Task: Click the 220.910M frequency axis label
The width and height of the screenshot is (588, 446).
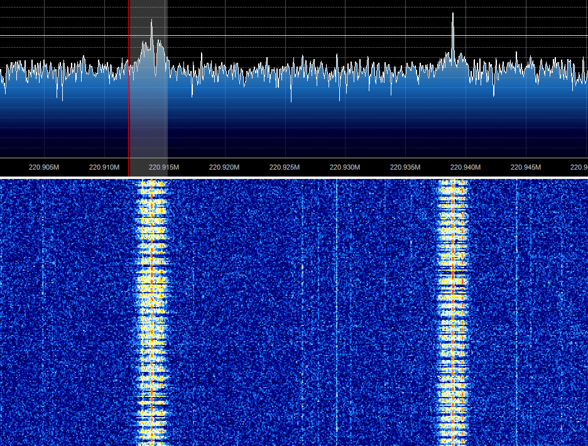Action: pyautogui.click(x=104, y=167)
